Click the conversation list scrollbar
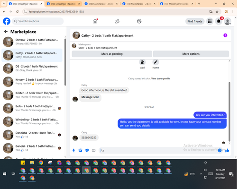 click(65, 62)
